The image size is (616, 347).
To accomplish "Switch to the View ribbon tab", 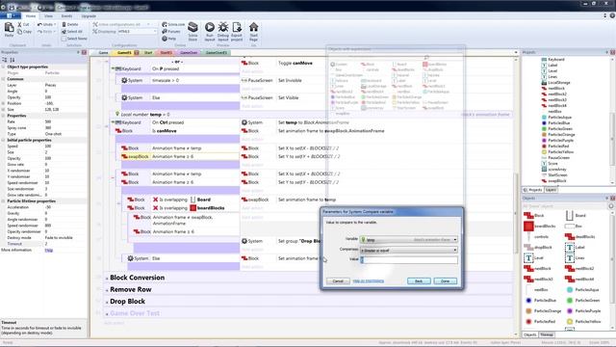I will click(x=48, y=16).
